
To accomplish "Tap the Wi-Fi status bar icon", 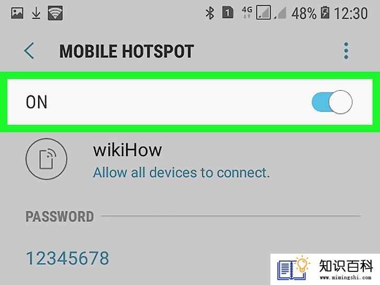I will coord(55,13).
